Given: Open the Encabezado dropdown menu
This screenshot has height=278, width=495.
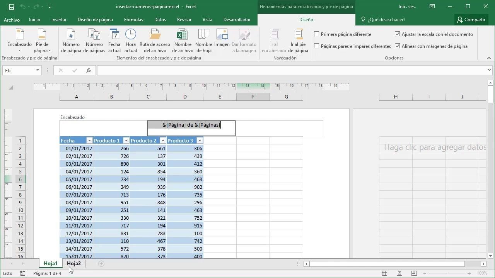Looking at the screenshot, I should pos(20,41).
